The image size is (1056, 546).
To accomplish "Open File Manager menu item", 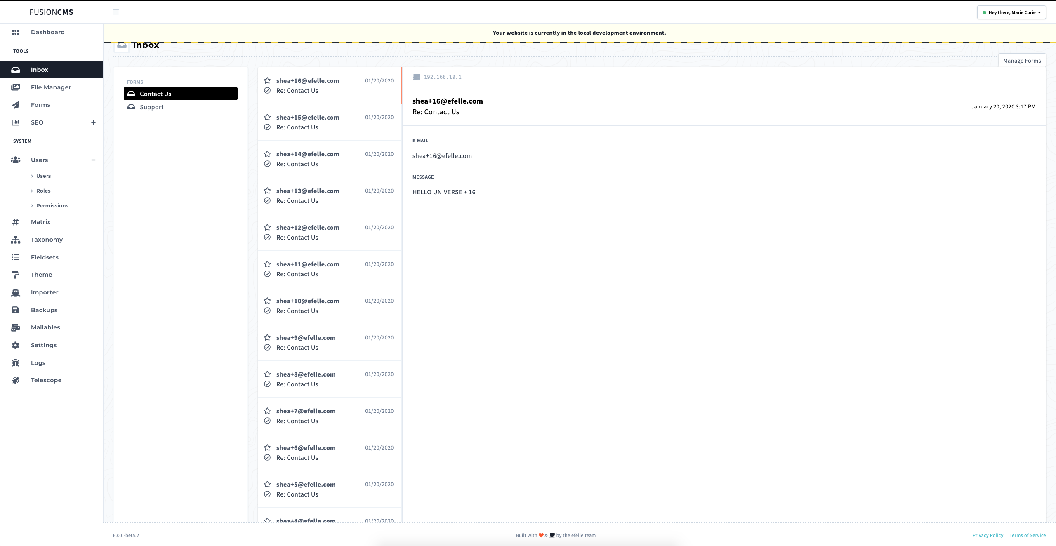I will click(x=51, y=87).
